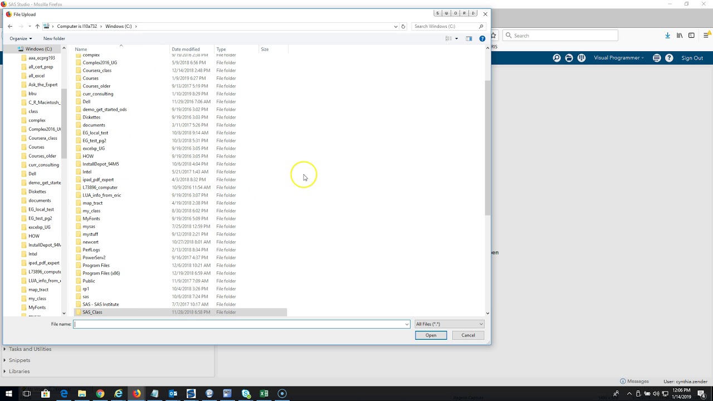
Task: Select the PerfLogs folder
Action: point(180,250)
